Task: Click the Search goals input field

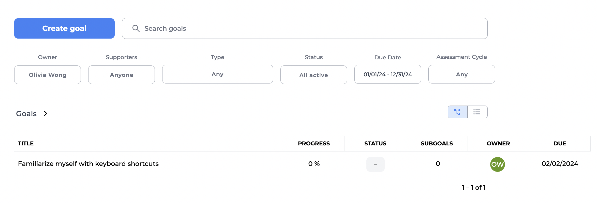Action: pyautogui.click(x=305, y=28)
